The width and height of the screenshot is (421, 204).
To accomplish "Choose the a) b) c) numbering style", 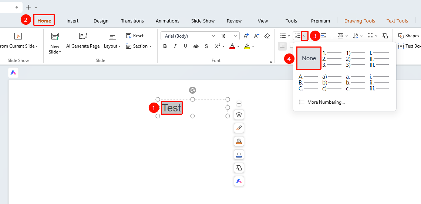I will 332,83.
